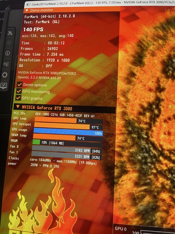Click the fan 0 bar showing 2183 RPM

67,149
